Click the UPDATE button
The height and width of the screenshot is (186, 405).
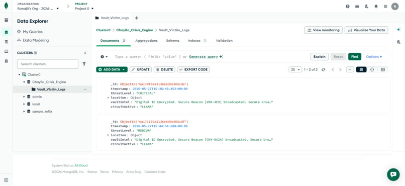coord(141,69)
